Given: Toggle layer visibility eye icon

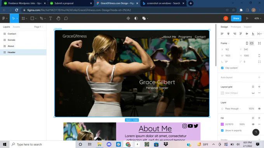Looking at the screenshot, I should (259, 109).
